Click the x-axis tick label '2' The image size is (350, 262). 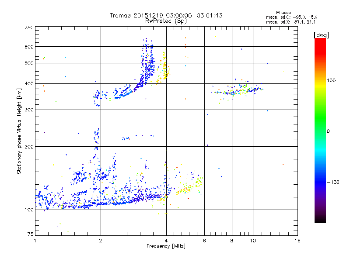point(101,241)
